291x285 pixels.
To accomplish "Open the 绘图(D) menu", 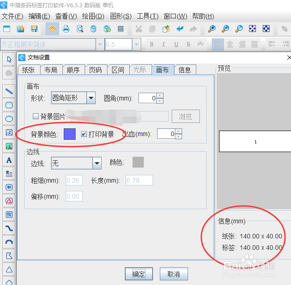I will (93, 16).
